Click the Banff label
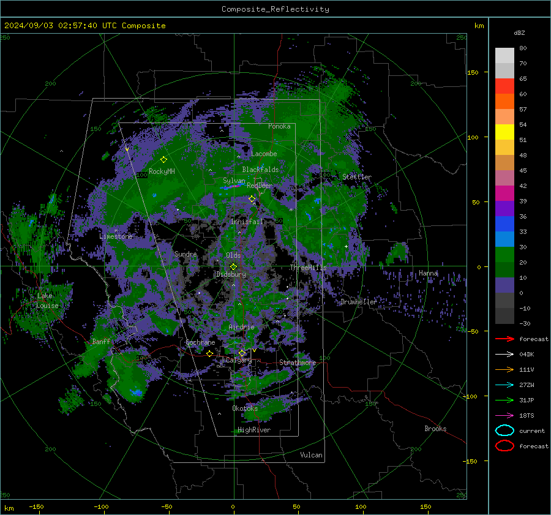Image resolution: width=551 pixels, height=515 pixels. (x=101, y=341)
